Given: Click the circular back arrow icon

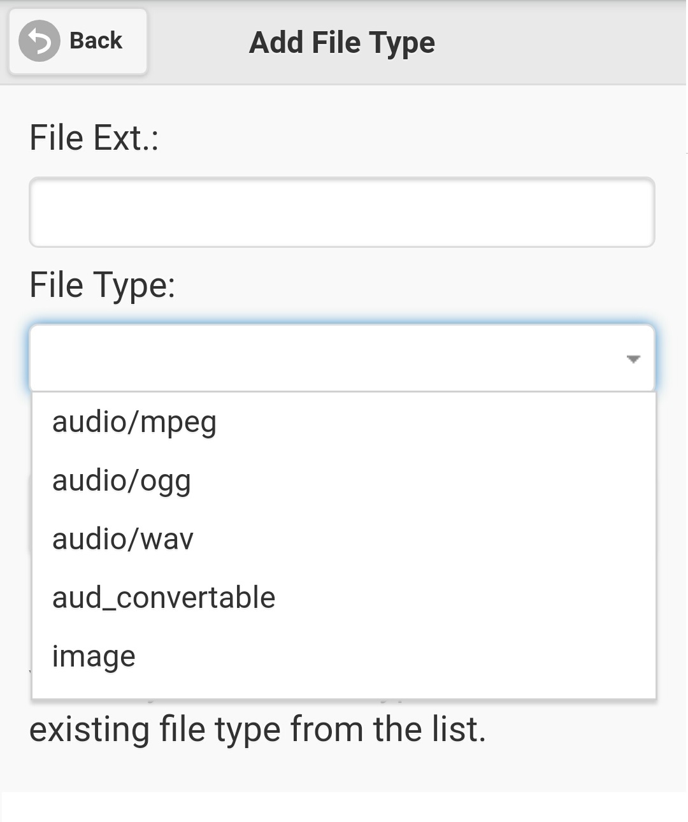Looking at the screenshot, I should 39,41.
